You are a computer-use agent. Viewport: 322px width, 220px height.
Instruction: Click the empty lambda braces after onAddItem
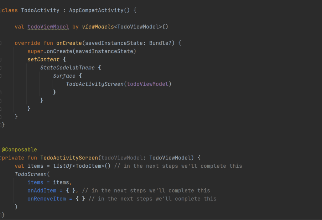tap(71, 191)
